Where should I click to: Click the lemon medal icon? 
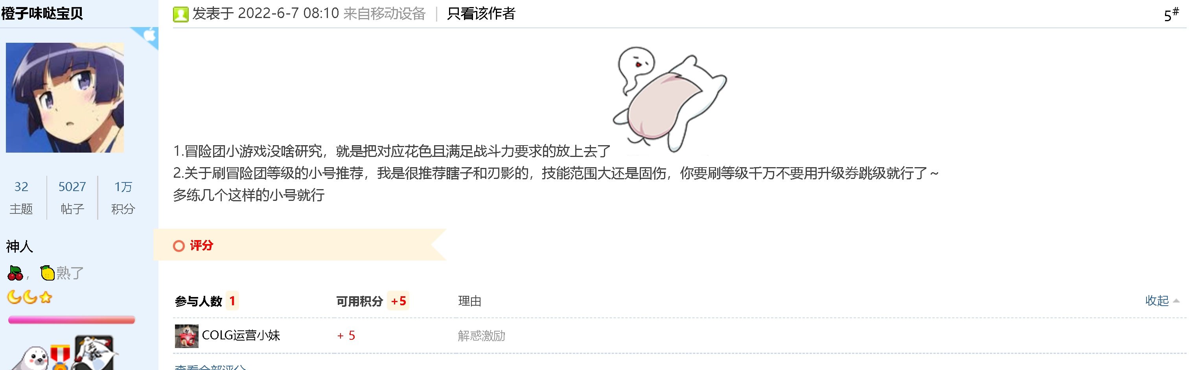point(47,273)
